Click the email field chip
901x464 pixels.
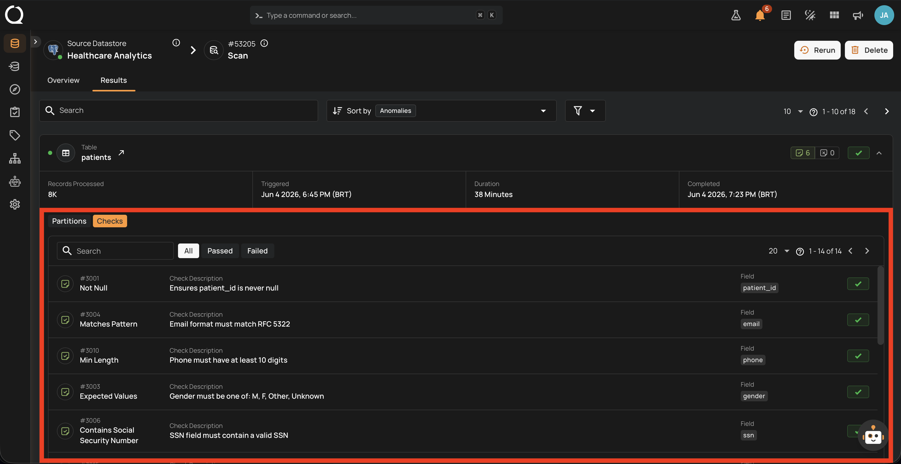coord(751,324)
